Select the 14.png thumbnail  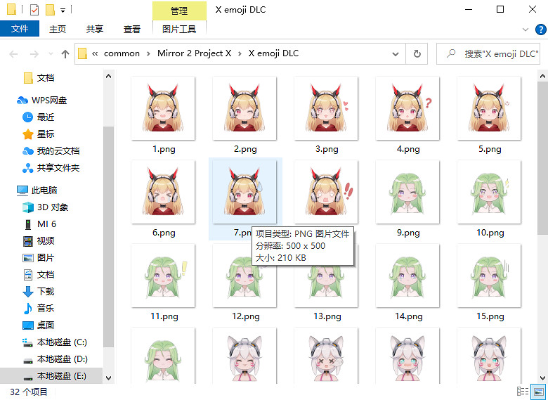(x=407, y=276)
